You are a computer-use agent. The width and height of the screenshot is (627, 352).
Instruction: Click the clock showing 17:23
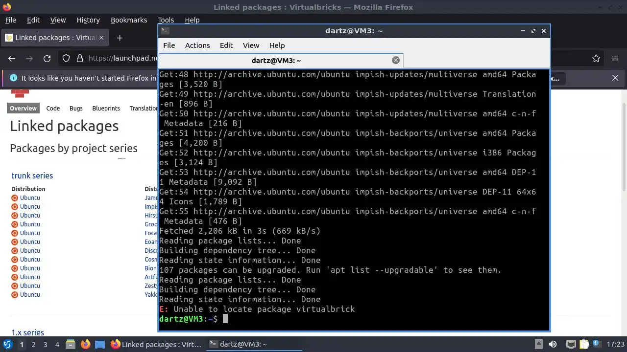tap(615, 344)
